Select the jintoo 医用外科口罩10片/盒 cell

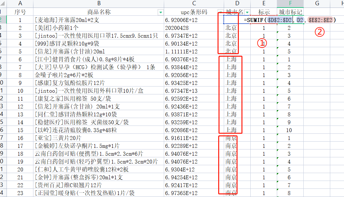99,91
